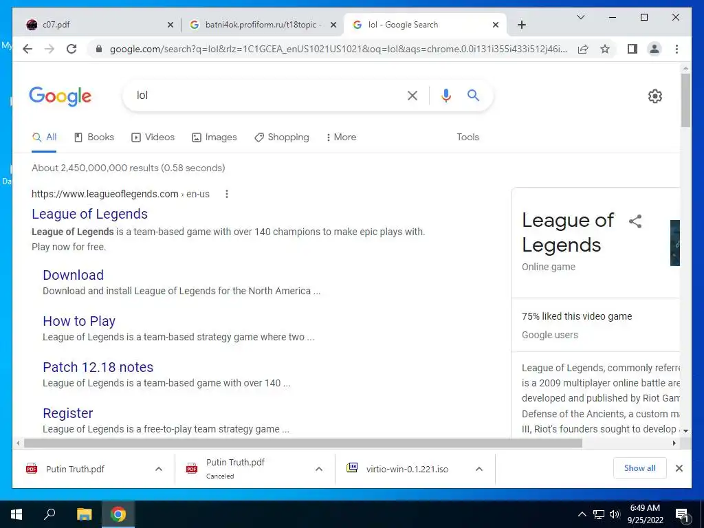
Task: Bookmark this page with the star
Action: 605,49
